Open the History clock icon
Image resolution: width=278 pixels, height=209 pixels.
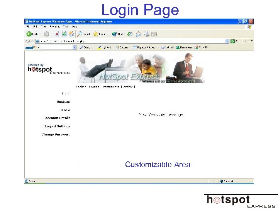(130, 34)
